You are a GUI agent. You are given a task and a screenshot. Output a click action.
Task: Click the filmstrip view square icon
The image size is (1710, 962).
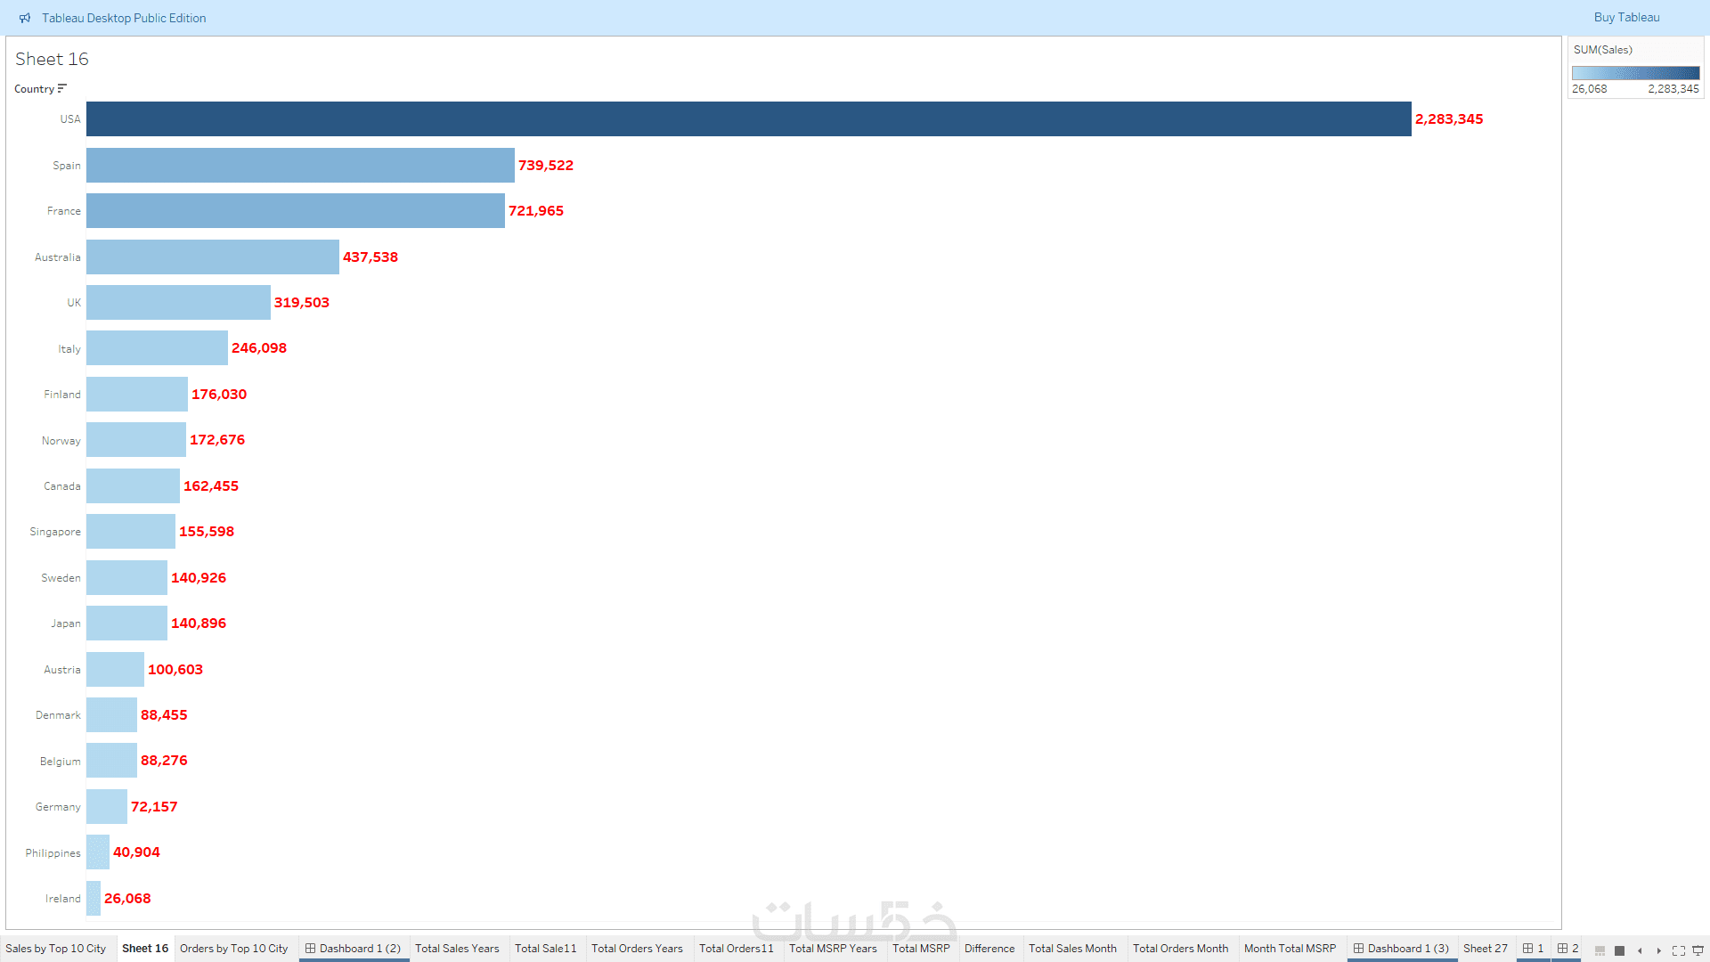click(1619, 950)
